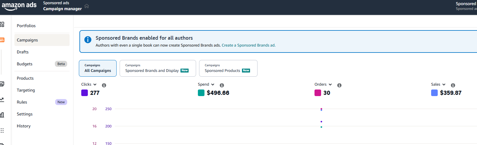Click the Beta badge next to Budgets

[61, 64]
